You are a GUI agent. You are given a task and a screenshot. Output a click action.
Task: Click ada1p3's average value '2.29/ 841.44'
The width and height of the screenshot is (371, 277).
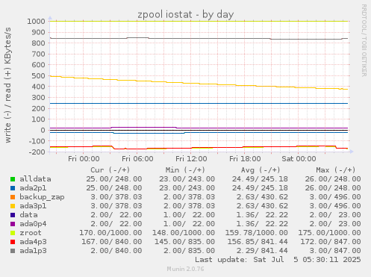tap(262, 251)
